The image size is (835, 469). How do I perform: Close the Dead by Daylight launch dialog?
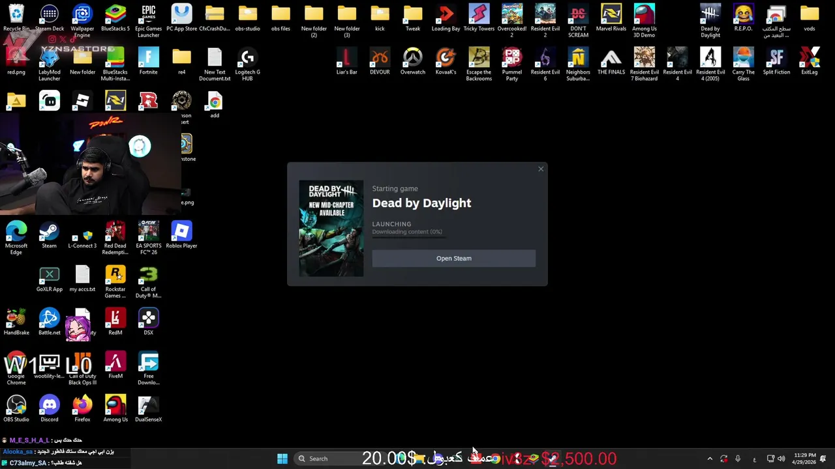pos(541,169)
